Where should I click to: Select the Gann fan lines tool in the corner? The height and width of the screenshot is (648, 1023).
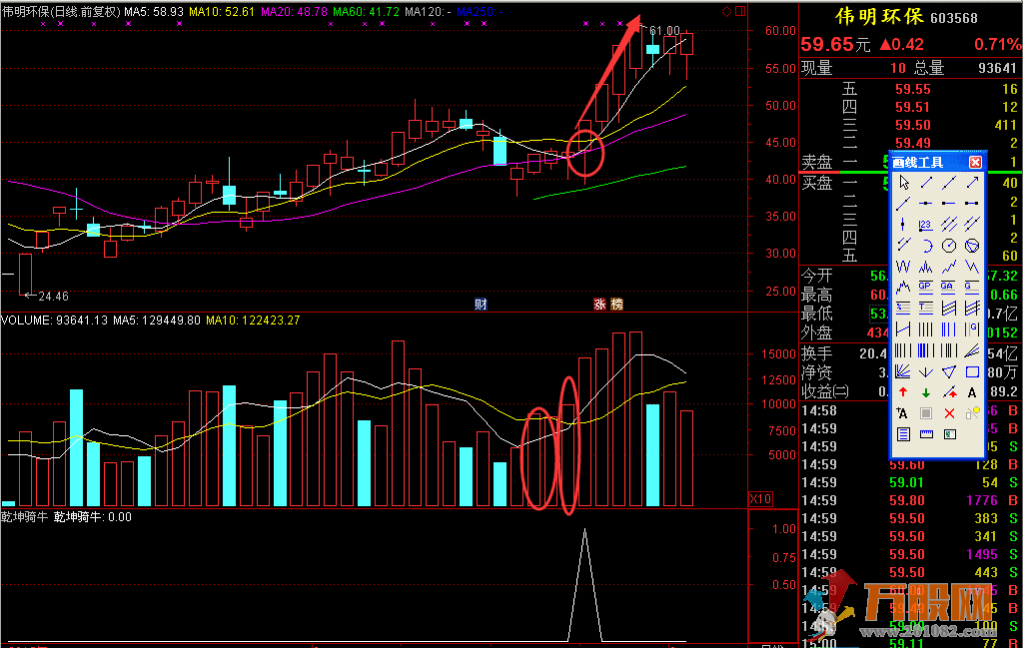coord(903,371)
